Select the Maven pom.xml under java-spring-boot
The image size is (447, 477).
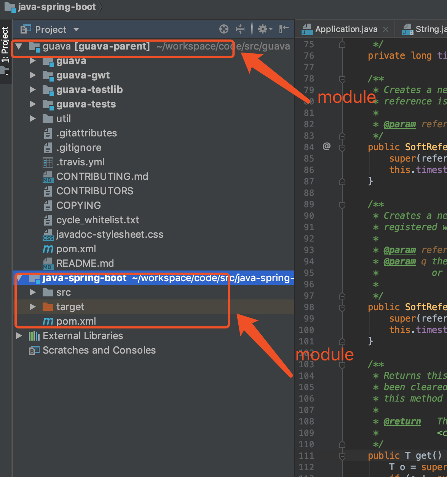[x=76, y=321]
